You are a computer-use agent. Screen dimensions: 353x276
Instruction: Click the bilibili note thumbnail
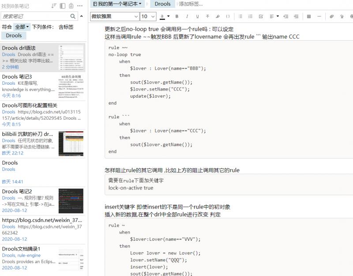tap(71, 144)
